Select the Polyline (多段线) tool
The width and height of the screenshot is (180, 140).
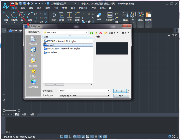[14, 17]
